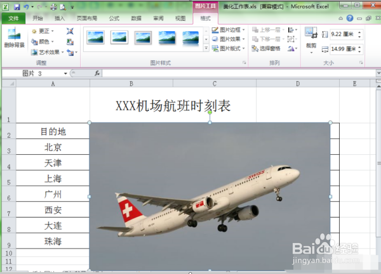
Task: Minimize the ribbon with the caret icon
Action: point(340,18)
